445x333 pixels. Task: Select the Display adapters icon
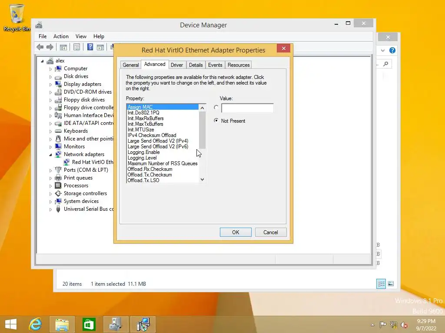tap(58, 84)
